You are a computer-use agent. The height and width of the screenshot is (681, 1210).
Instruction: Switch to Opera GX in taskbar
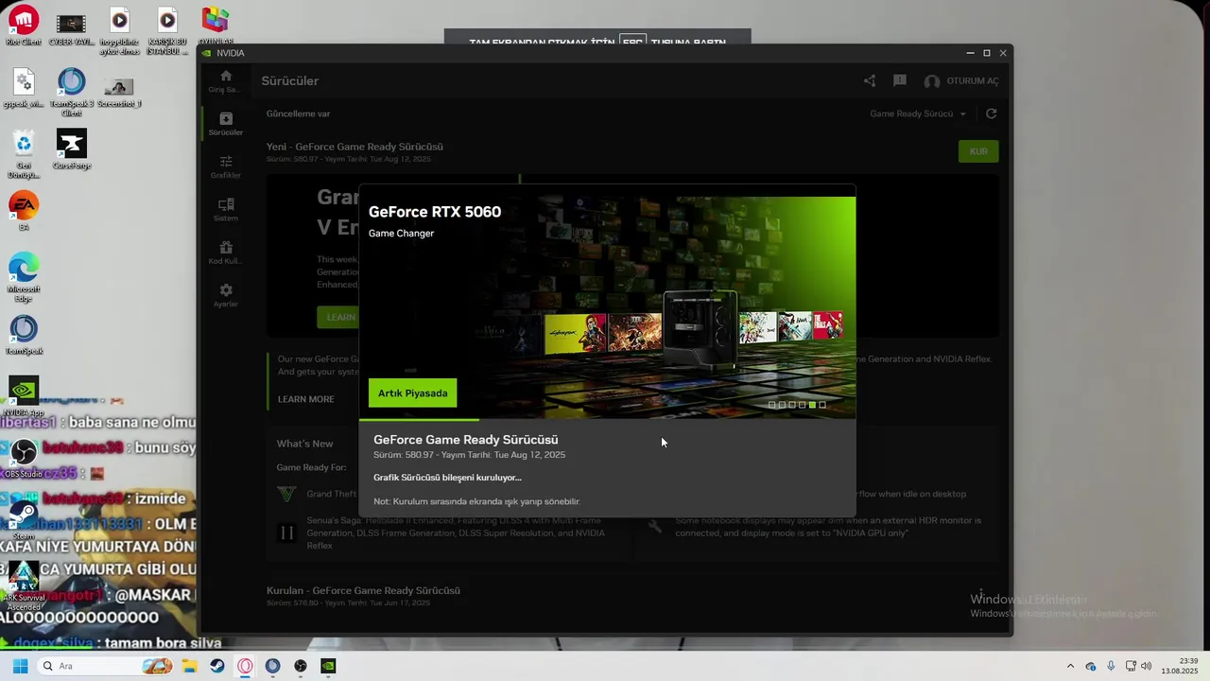tap(245, 666)
